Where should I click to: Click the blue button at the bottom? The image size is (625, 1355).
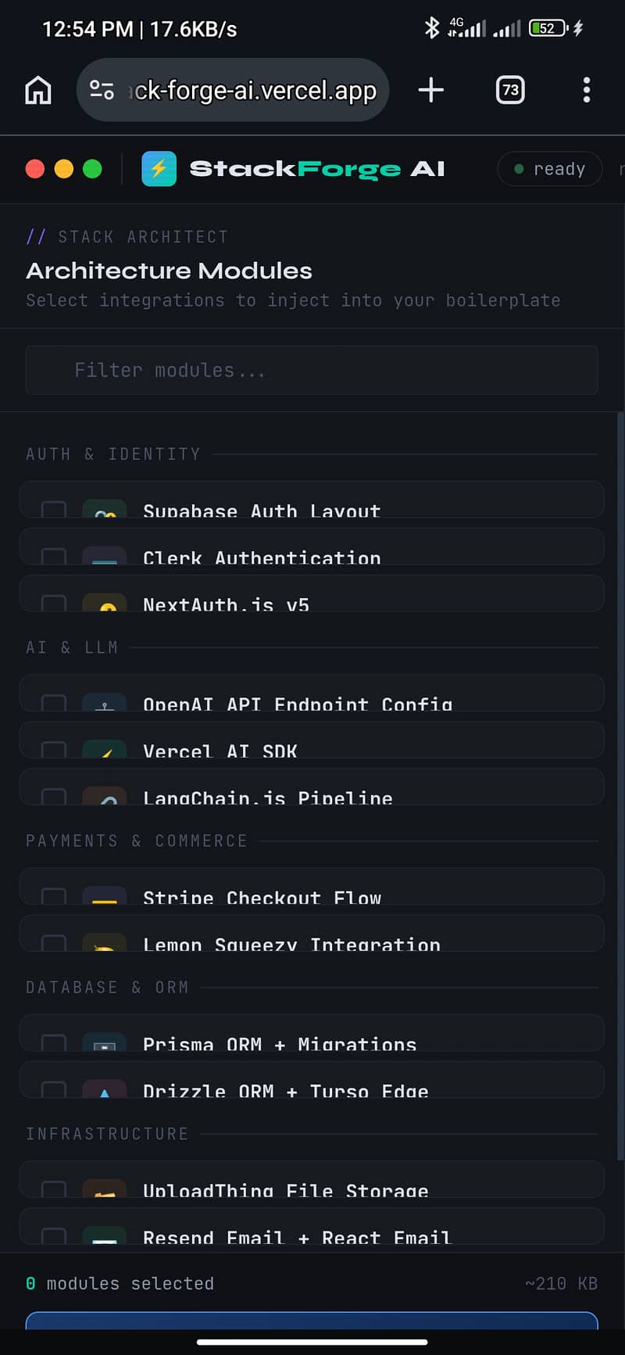[312, 1321]
